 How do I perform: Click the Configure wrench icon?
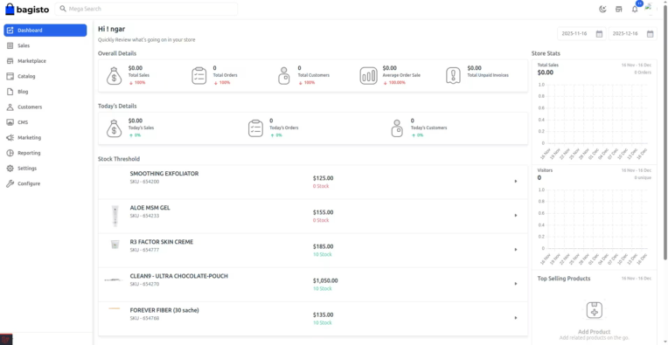point(10,183)
